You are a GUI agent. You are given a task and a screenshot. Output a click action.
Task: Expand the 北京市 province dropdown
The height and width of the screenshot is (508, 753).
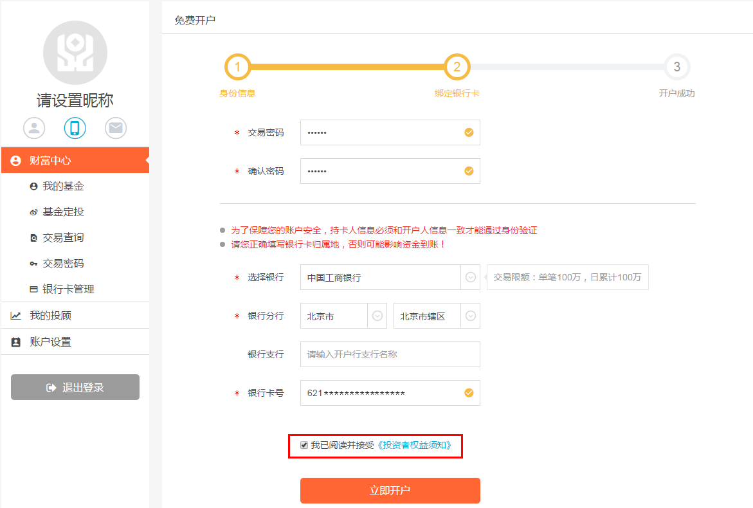pyautogui.click(x=377, y=316)
